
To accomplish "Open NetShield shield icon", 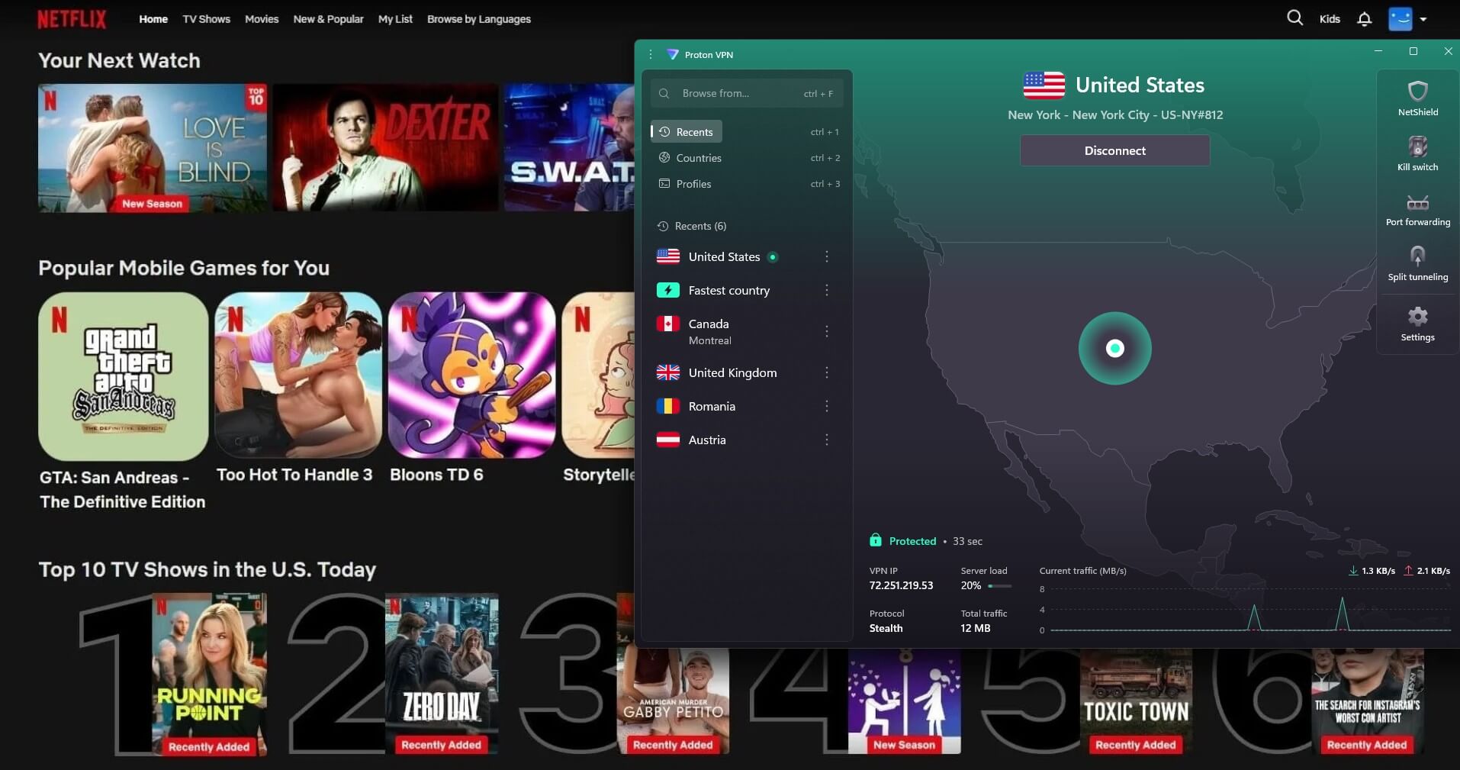I will pyautogui.click(x=1417, y=91).
